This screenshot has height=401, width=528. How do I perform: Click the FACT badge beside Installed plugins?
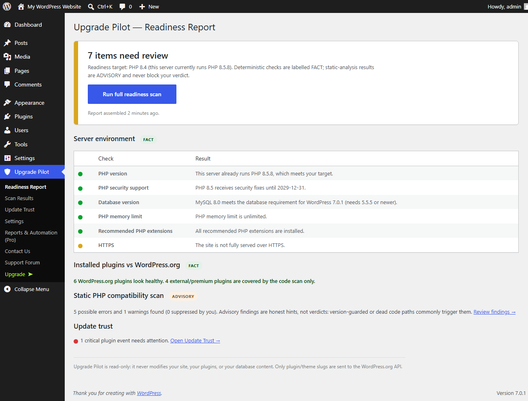(194, 266)
